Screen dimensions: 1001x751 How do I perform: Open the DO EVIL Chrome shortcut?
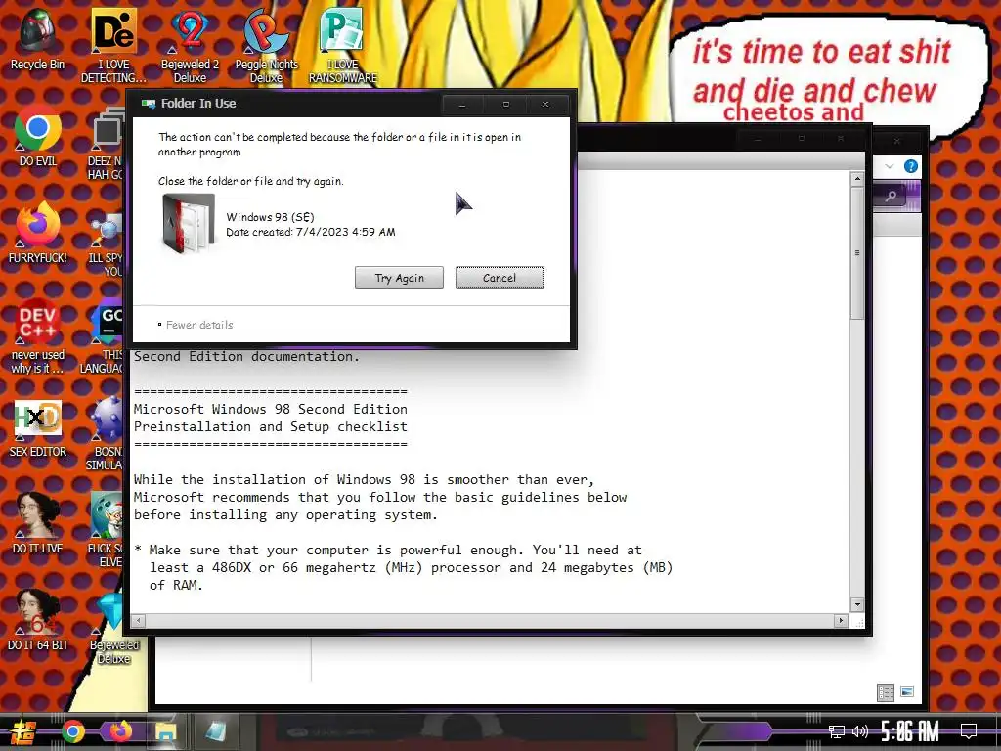38,136
